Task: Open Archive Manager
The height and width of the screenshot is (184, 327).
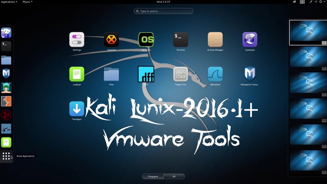Action: [x=215, y=41]
